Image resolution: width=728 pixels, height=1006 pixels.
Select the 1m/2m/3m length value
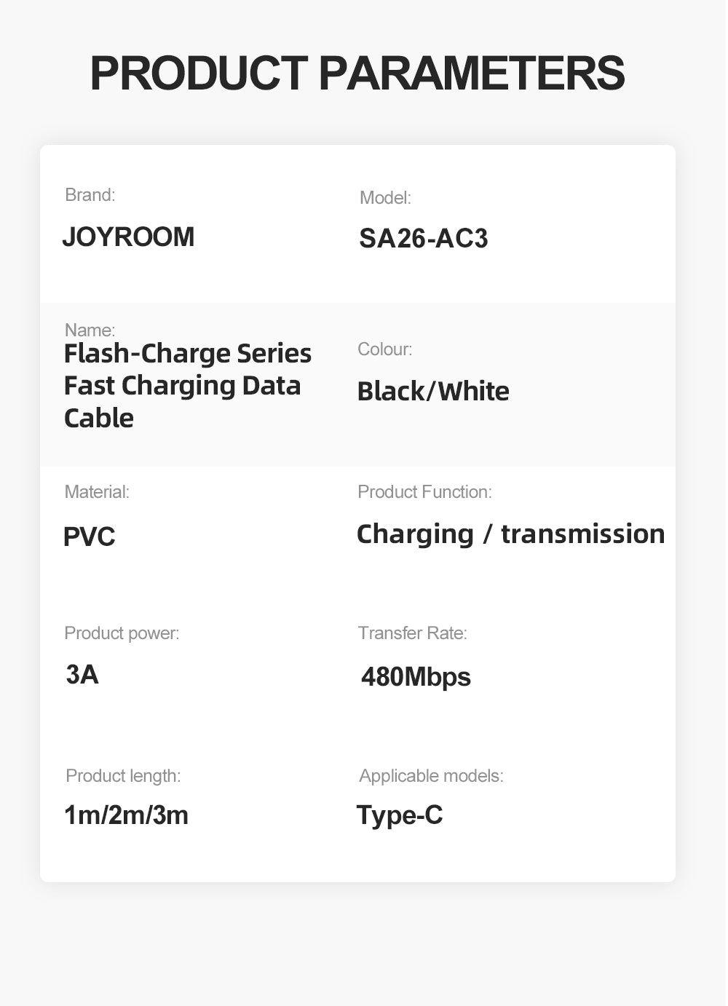126,815
